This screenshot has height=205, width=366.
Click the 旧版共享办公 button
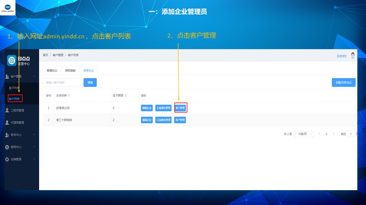pyautogui.click(x=343, y=83)
